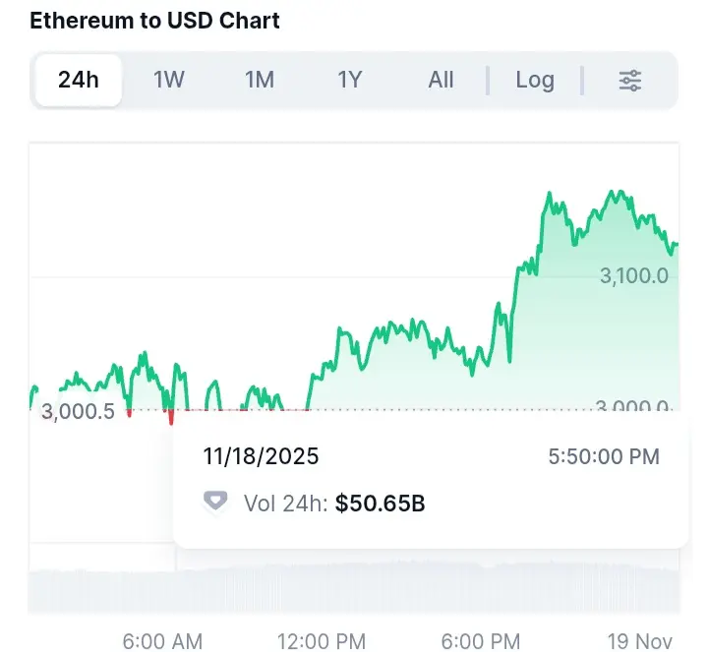
Task: Click the $50.65B volume value
Action: tap(380, 504)
